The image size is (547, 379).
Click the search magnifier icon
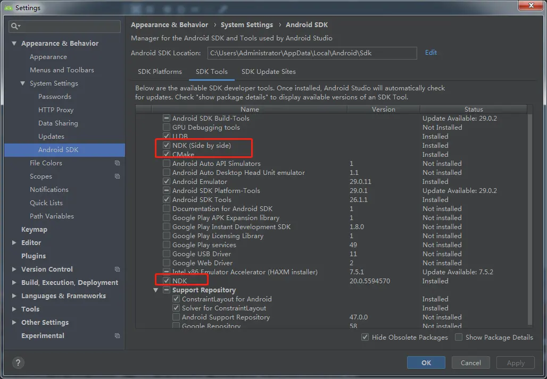pyautogui.click(x=15, y=27)
